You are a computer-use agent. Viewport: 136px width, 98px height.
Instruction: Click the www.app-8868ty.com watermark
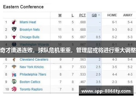point(106,91)
